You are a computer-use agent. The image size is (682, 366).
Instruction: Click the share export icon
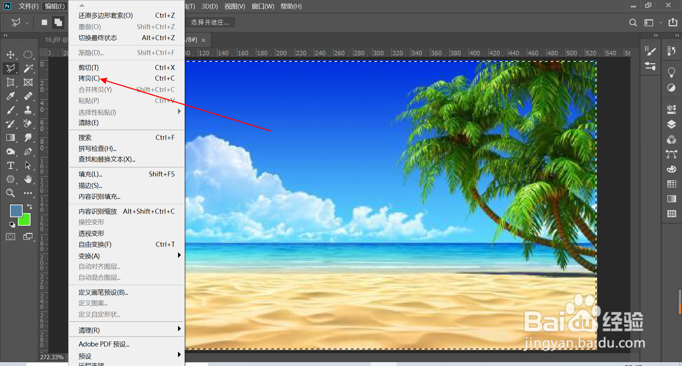click(x=673, y=22)
